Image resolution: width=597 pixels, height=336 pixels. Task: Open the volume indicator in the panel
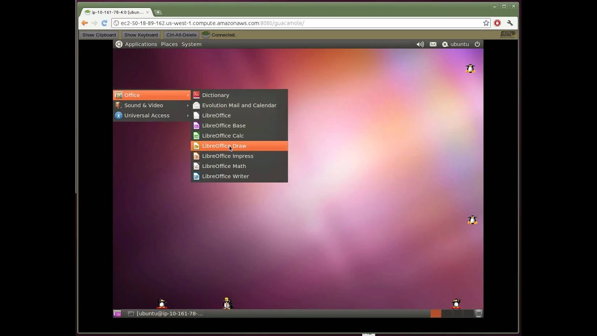[420, 44]
